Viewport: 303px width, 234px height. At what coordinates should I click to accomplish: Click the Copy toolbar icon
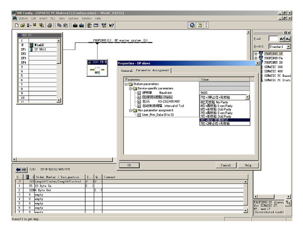click(x=60, y=25)
